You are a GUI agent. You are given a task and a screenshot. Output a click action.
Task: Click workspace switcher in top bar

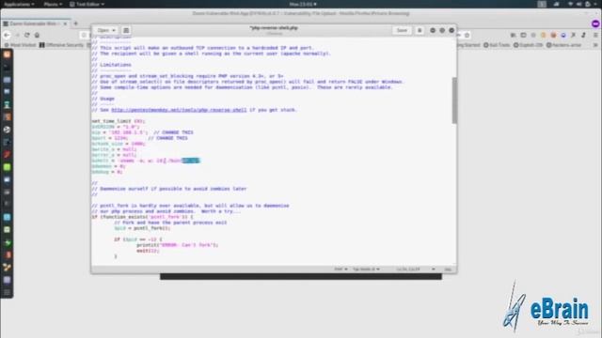click(x=542, y=4)
